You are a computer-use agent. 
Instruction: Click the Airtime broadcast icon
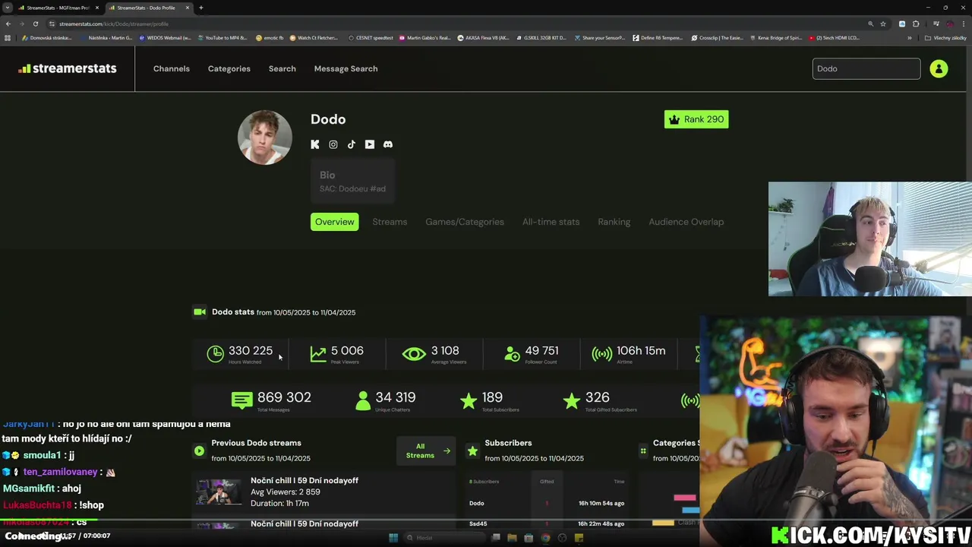602,354
